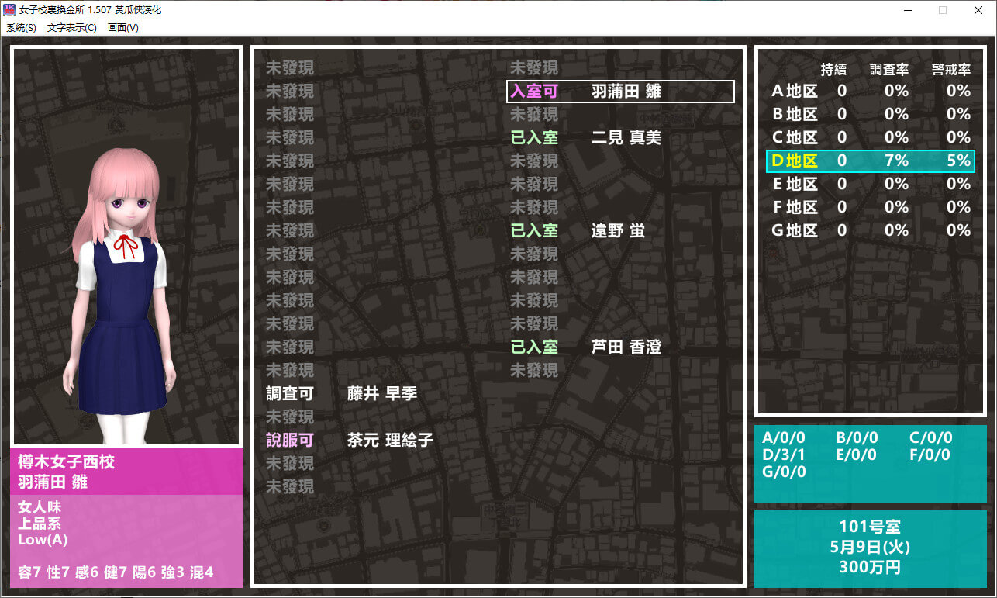This screenshot has width=997, height=598.
Task: Select the B地区 row
Action: point(870,115)
